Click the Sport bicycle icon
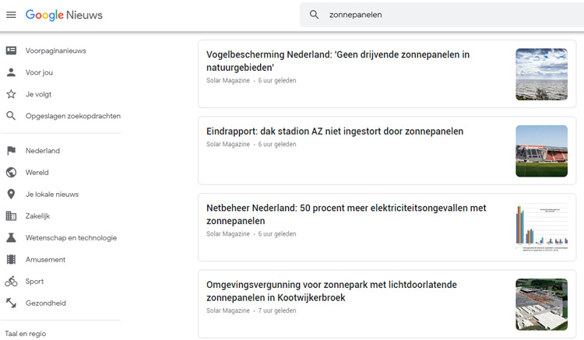Viewport: 584px width, 340px height. [x=11, y=281]
